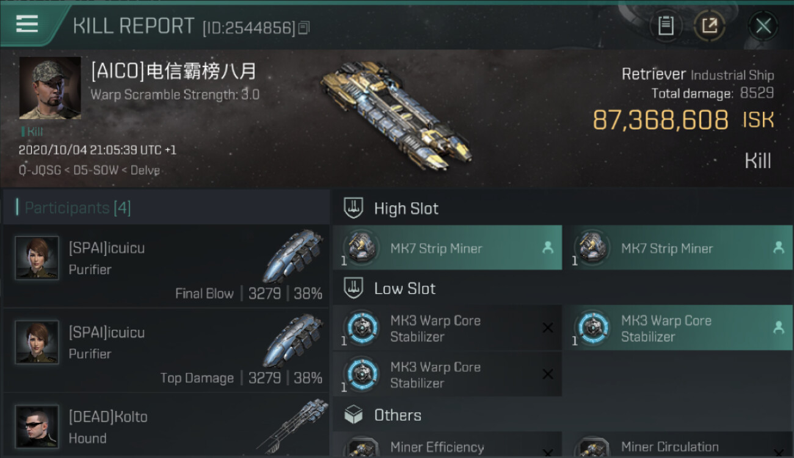The width and height of the screenshot is (794, 458).
Task: Open the Top Damage icuicu participant entry
Action: (166, 350)
